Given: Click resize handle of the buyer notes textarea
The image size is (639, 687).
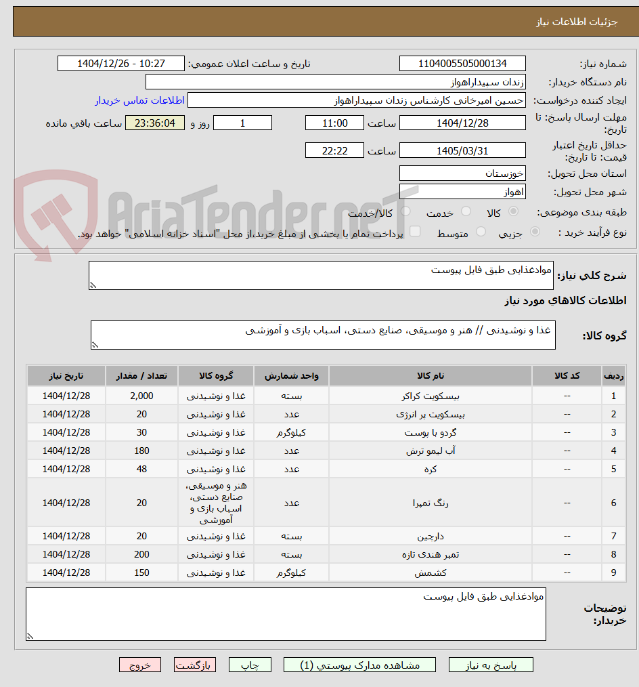Looking at the screenshot, I should click(x=30, y=637).
